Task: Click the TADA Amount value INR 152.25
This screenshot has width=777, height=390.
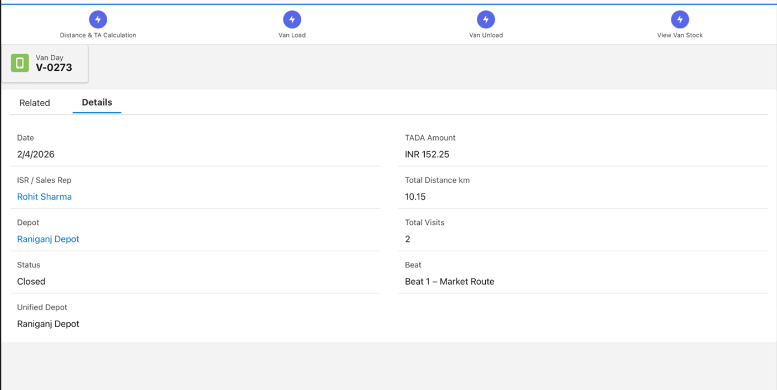Action: pos(427,154)
